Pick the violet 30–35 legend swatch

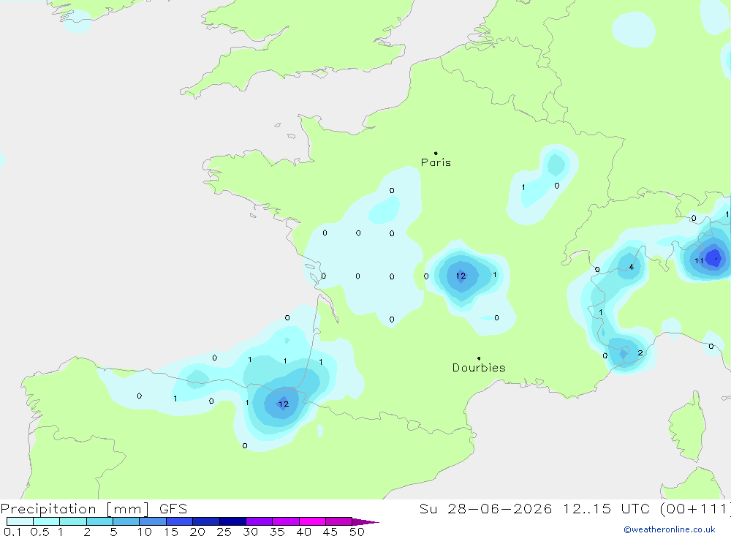(260, 521)
